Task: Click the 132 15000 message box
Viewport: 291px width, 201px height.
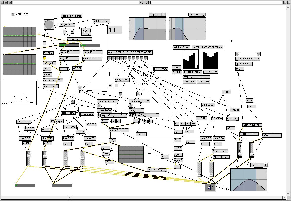Action: click(24, 122)
